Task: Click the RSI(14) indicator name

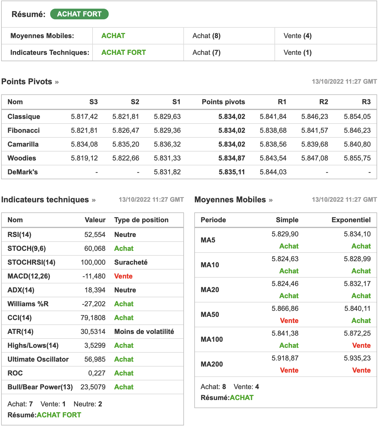Action: click(x=19, y=235)
